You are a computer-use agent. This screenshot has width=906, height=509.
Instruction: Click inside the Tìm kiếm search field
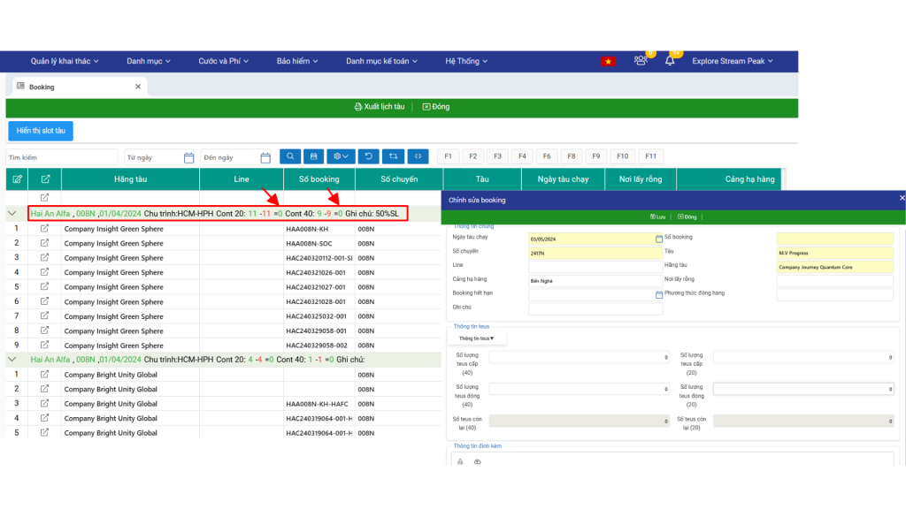(62, 156)
